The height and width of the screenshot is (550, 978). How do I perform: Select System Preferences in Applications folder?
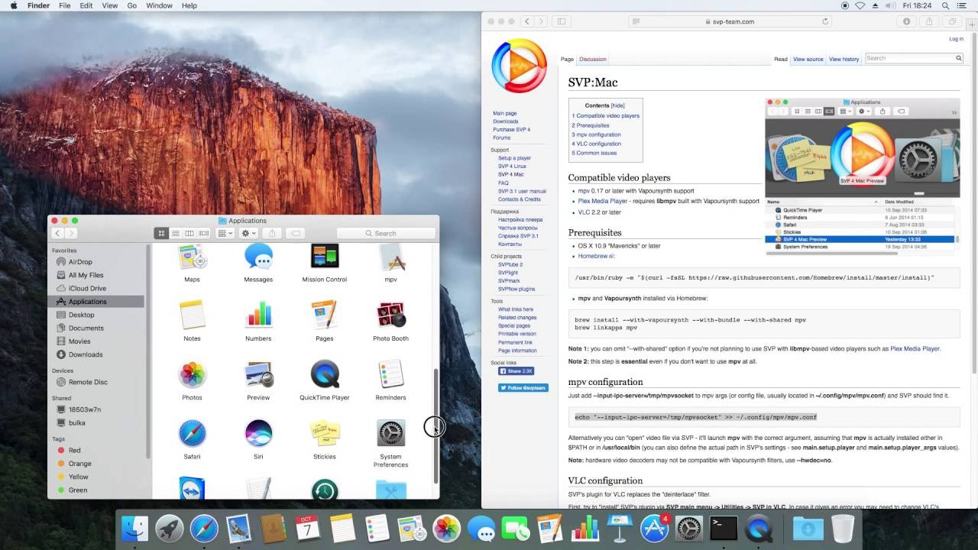(391, 433)
